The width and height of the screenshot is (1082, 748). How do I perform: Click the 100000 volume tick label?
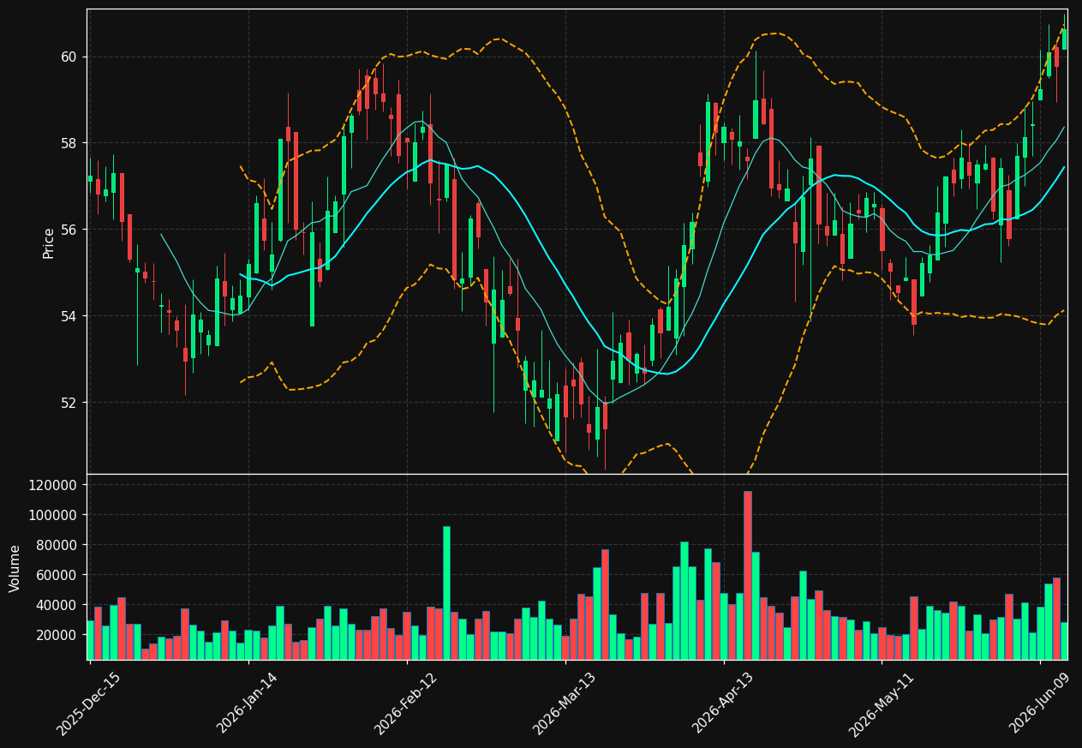click(x=53, y=515)
